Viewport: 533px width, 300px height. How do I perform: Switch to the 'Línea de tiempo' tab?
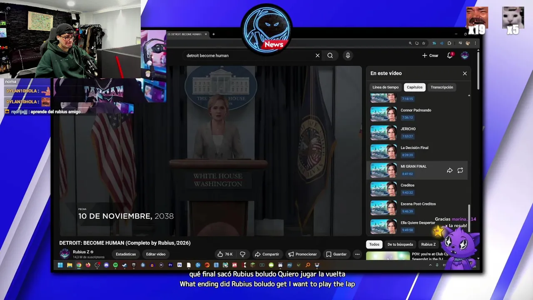click(386, 87)
